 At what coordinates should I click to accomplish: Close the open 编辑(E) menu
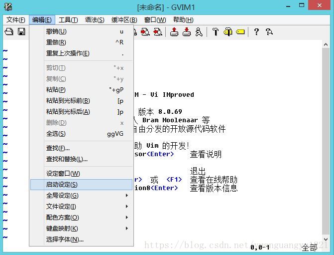pos(42,20)
